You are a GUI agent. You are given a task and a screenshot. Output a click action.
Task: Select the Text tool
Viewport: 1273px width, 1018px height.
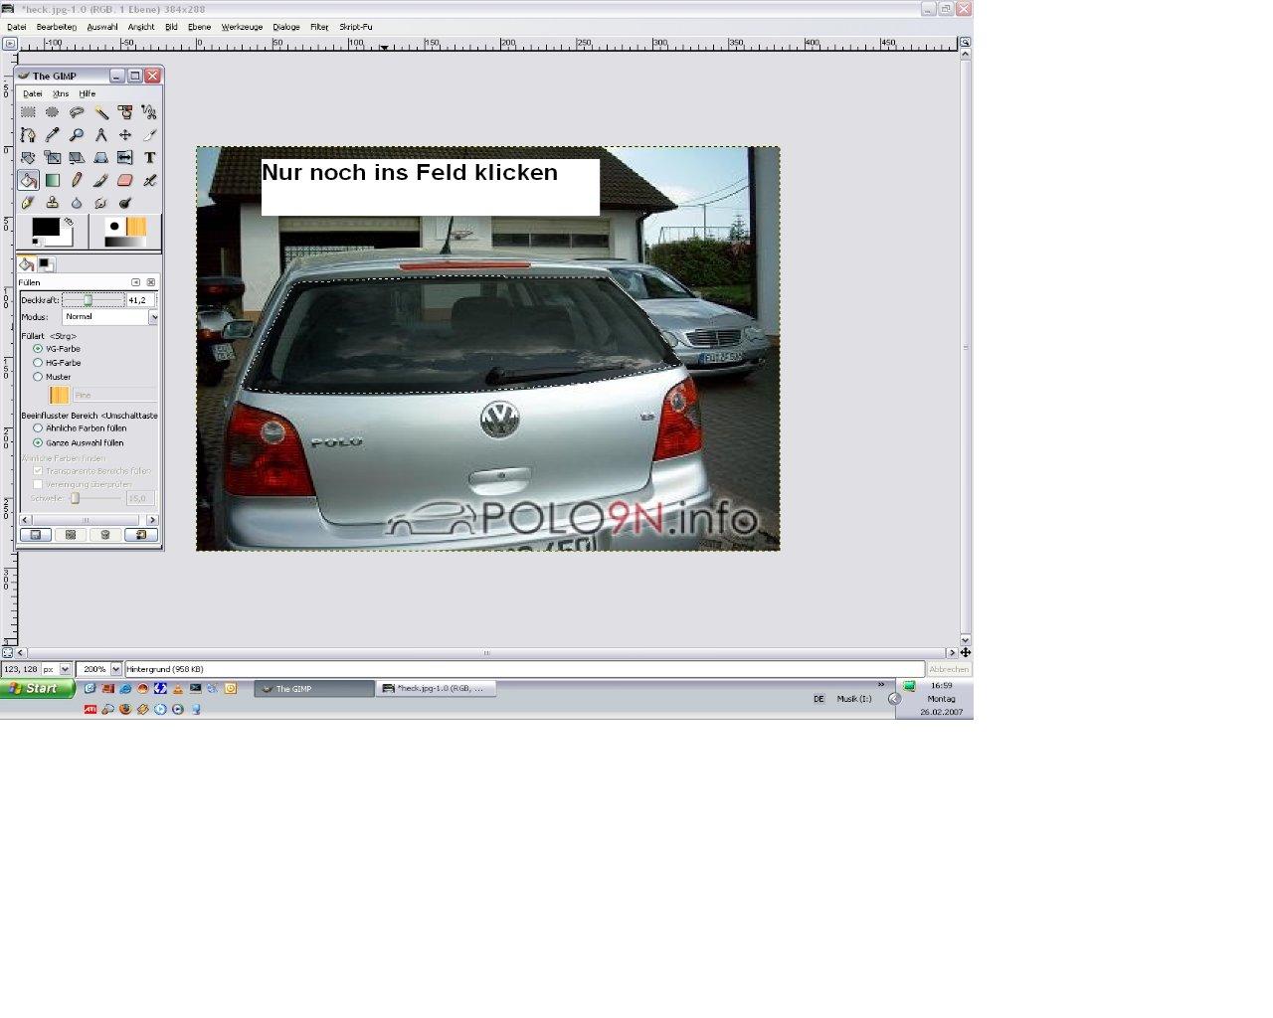point(149,158)
